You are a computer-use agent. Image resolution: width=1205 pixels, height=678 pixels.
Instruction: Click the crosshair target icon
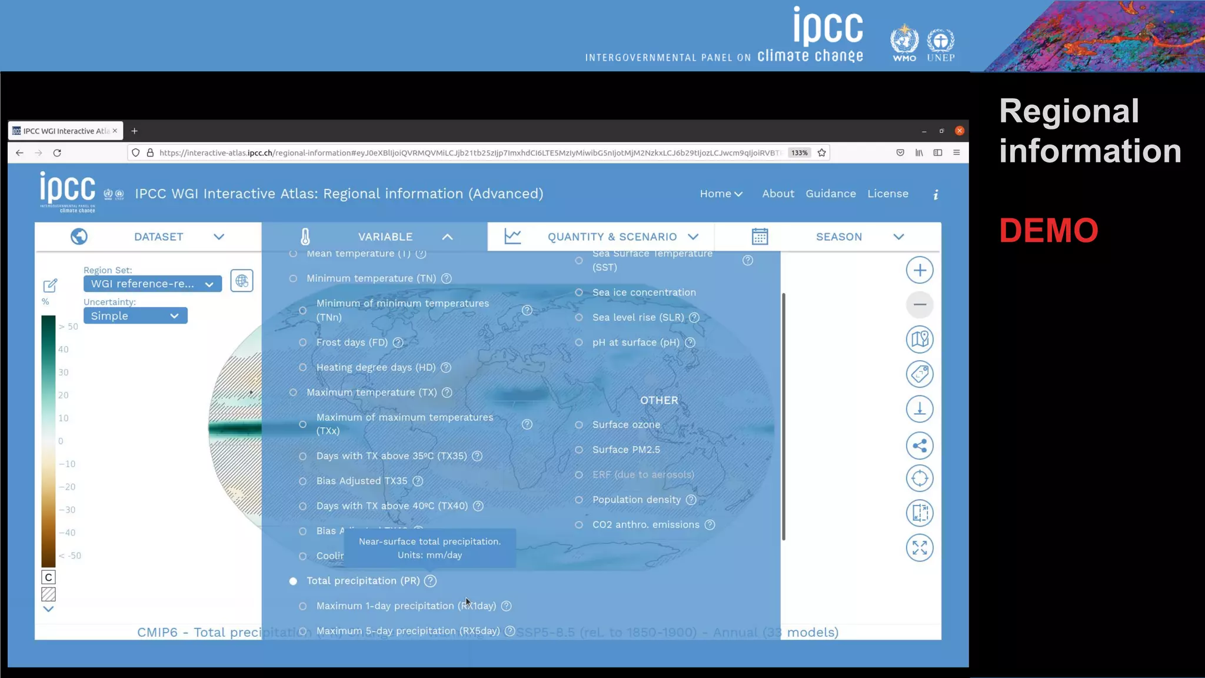coord(920,478)
